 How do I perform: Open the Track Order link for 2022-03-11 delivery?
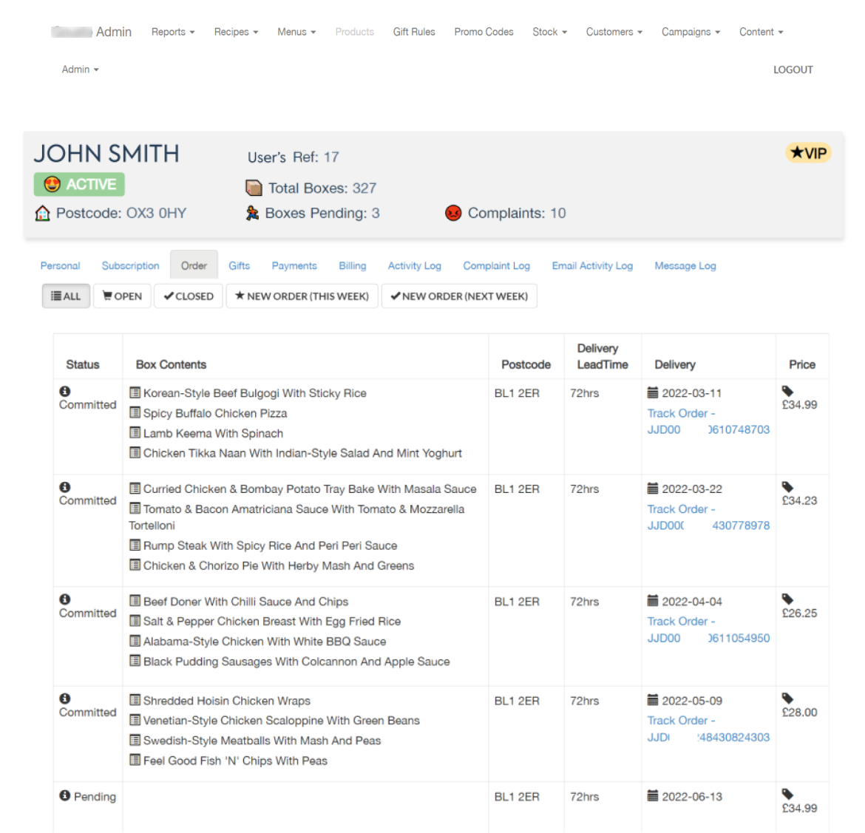[708, 421]
